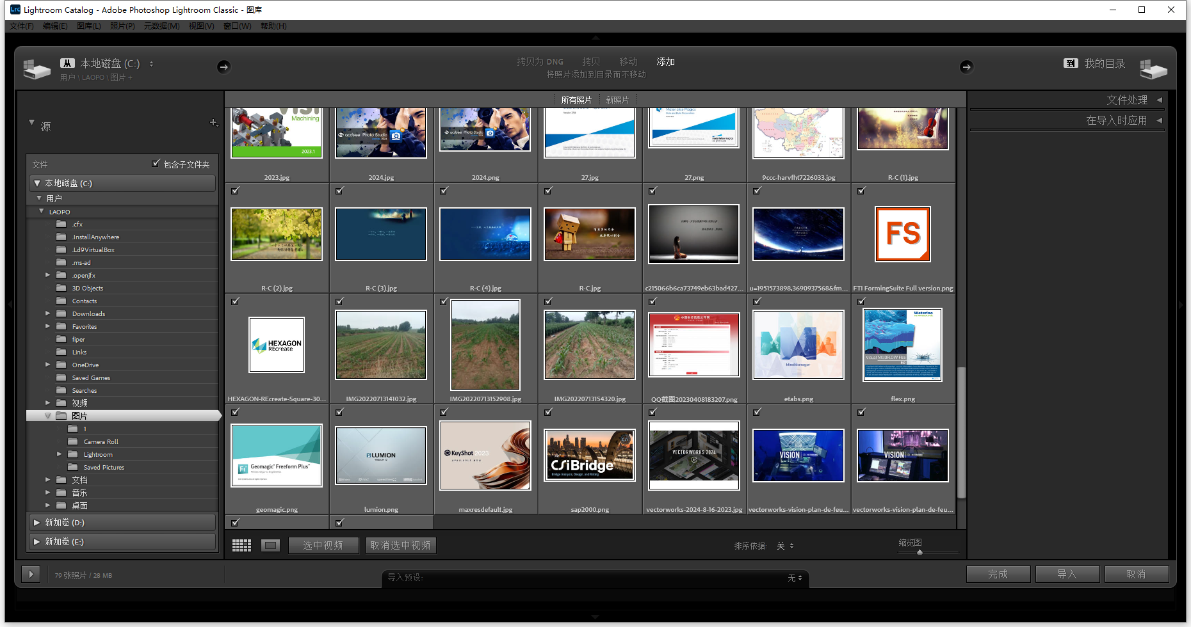Collapse the 源 panel triangle

pyautogui.click(x=31, y=122)
